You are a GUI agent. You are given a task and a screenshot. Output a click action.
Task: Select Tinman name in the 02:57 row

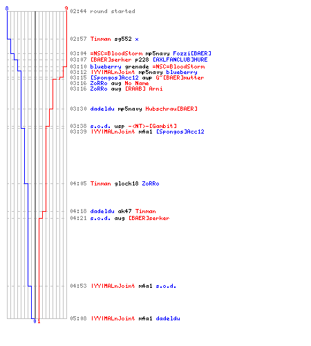pos(100,39)
